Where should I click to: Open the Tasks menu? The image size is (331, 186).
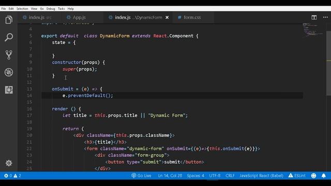point(61,9)
